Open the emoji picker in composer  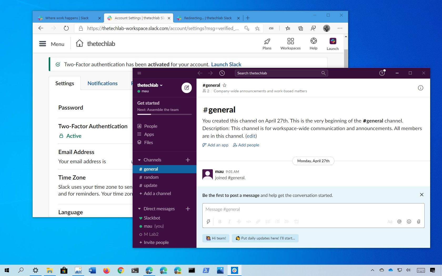point(409,222)
